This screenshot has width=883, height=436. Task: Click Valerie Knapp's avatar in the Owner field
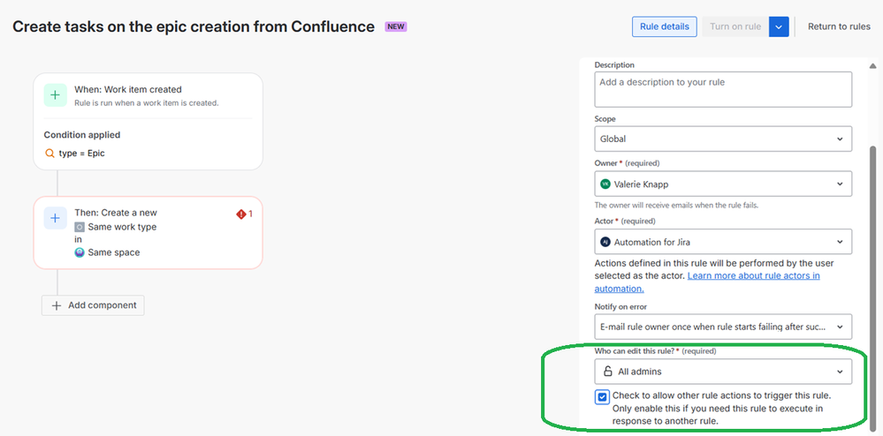[605, 184]
